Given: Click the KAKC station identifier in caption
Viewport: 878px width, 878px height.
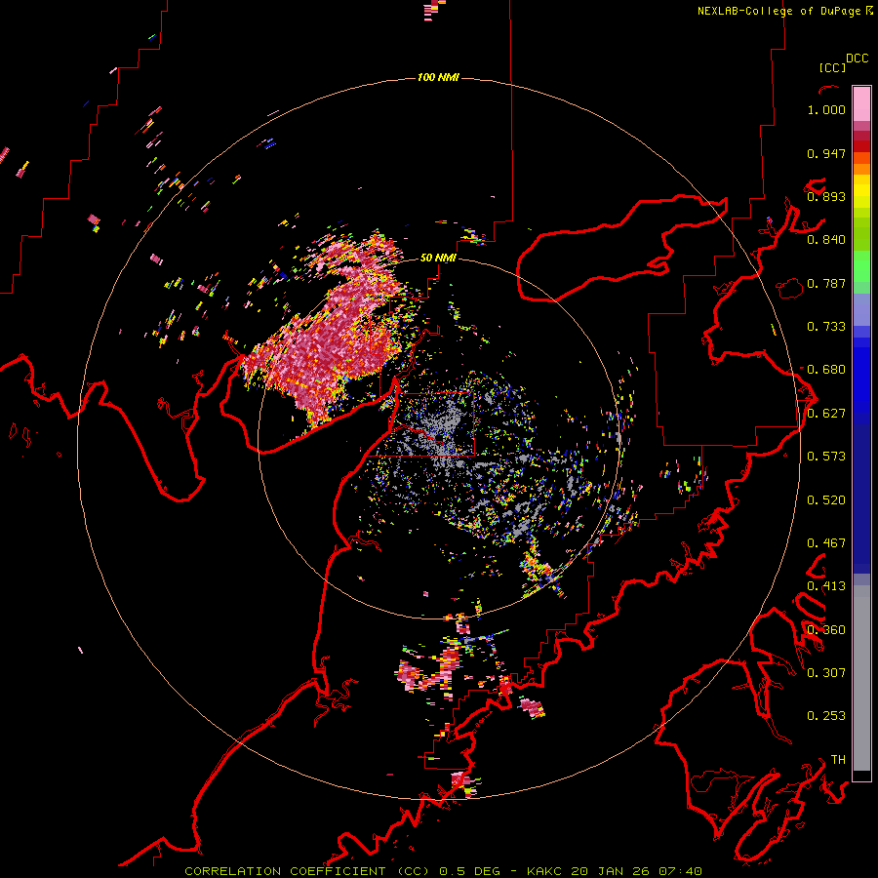Looking at the screenshot, I should [x=545, y=871].
